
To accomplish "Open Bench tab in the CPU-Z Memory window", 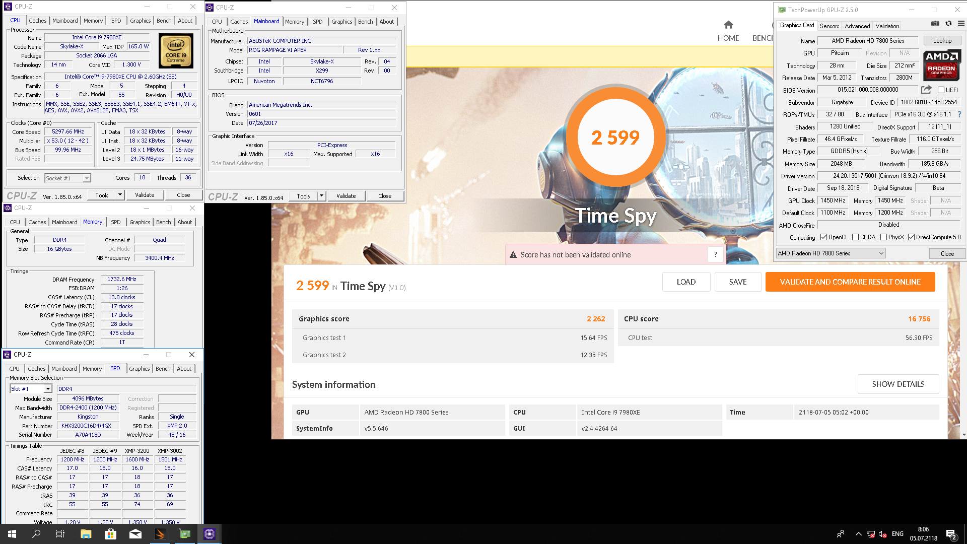I will [x=163, y=222].
